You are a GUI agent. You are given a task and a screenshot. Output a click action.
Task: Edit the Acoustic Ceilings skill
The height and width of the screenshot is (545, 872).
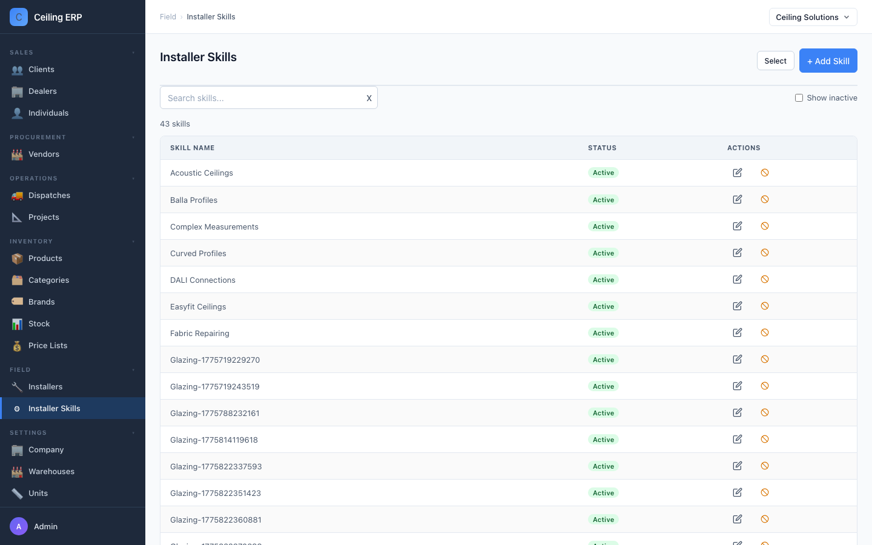point(737,173)
